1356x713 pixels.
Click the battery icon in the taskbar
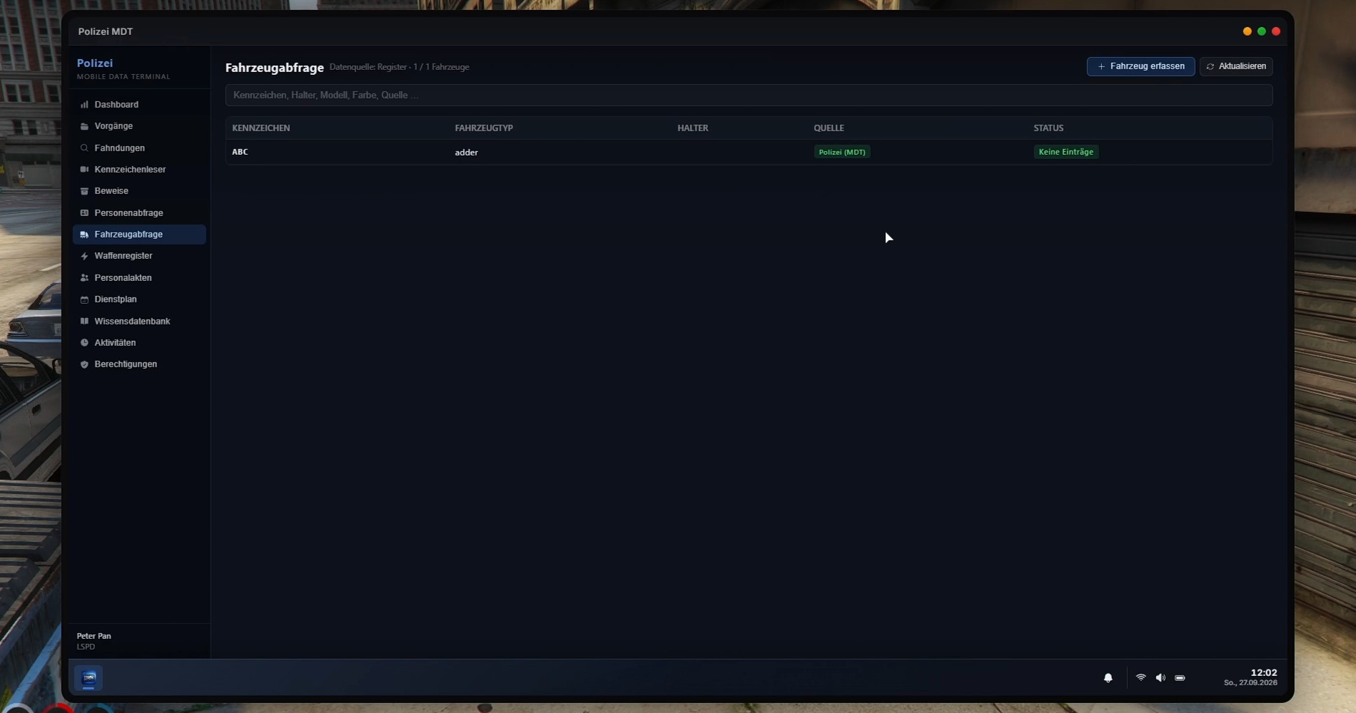[1180, 678]
